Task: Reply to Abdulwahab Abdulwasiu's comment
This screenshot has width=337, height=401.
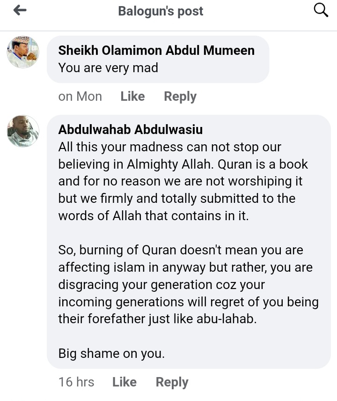Action: click(x=172, y=382)
